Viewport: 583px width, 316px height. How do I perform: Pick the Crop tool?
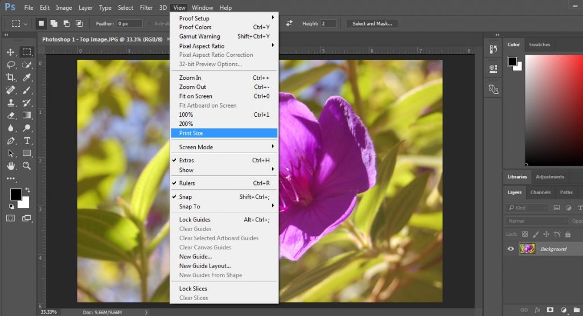coord(11,77)
